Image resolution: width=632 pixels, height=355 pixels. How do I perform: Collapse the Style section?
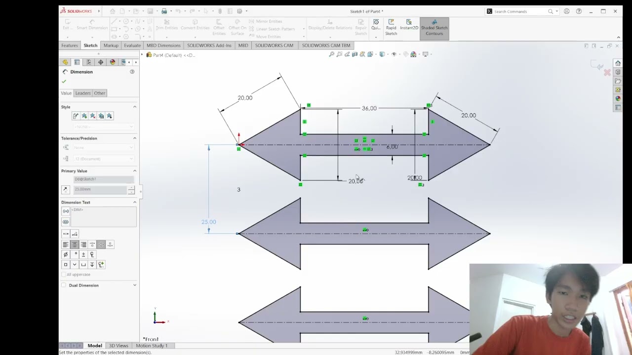coord(134,106)
